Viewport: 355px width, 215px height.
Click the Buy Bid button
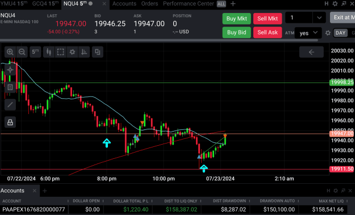[x=237, y=32]
